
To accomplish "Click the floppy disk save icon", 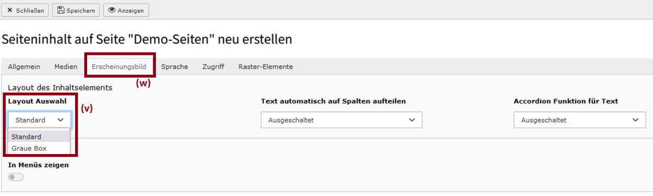I will 61,10.
